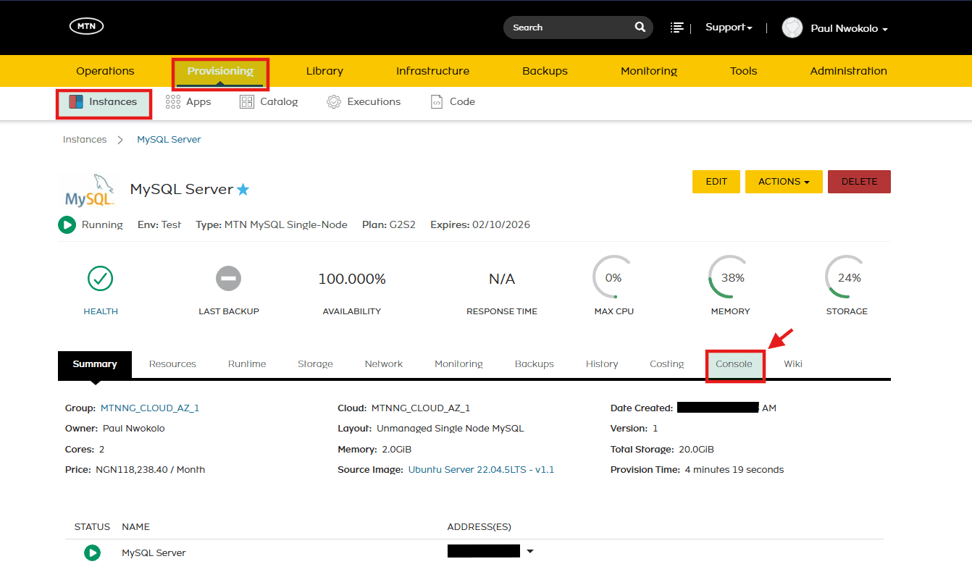
Task: Open the Catalog icon
Action: click(247, 102)
